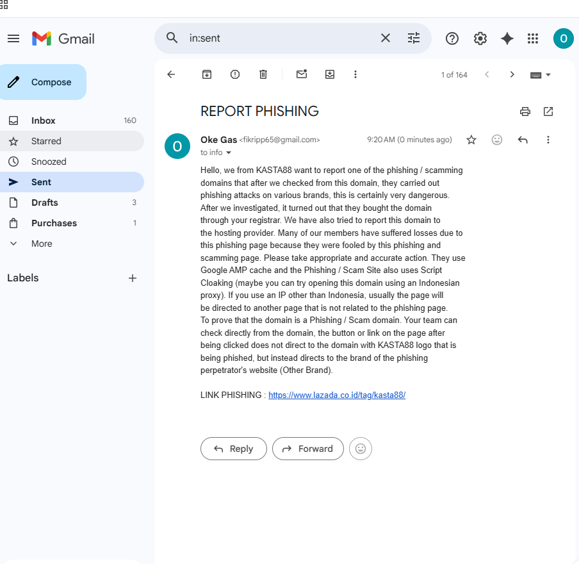
Task: Click the Gmail logo
Action: point(63,38)
